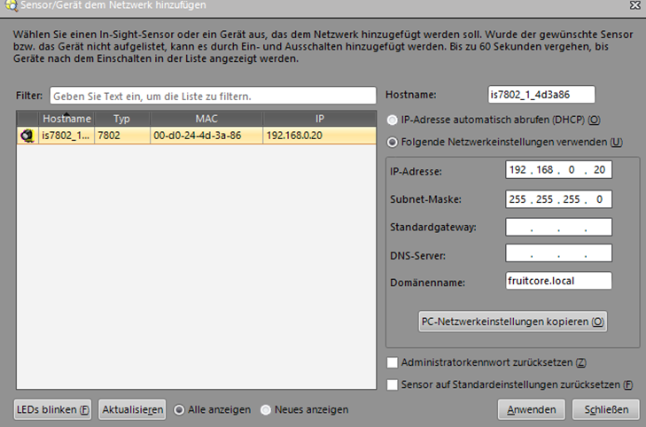
Task: Sort device list by Typ column
Action: coord(121,118)
